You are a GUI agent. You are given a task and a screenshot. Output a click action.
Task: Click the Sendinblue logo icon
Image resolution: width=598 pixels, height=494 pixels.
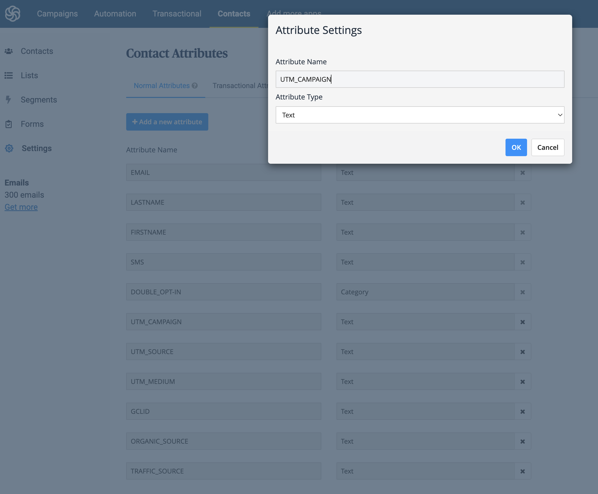pos(13,13)
